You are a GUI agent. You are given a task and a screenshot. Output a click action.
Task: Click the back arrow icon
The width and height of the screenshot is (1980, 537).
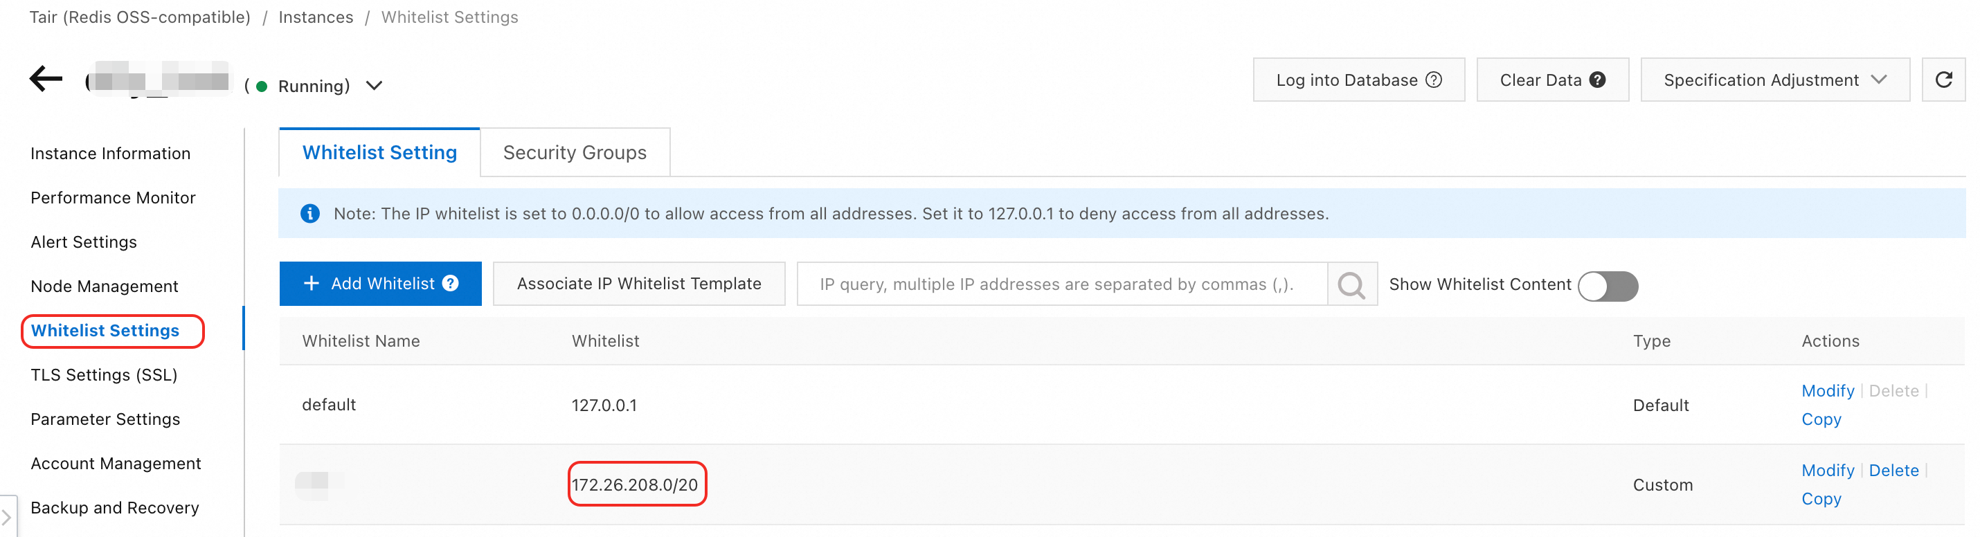click(x=46, y=78)
